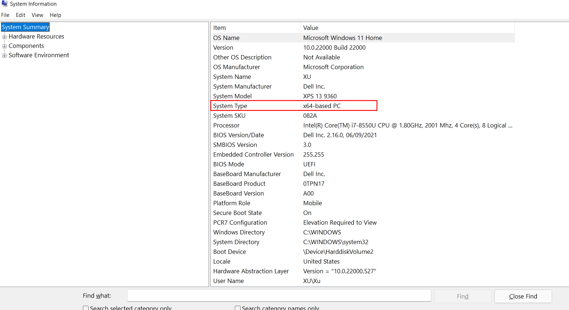The height and width of the screenshot is (310, 569).
Task: Select the BIOS Mode row
Action: coord(363,164)
